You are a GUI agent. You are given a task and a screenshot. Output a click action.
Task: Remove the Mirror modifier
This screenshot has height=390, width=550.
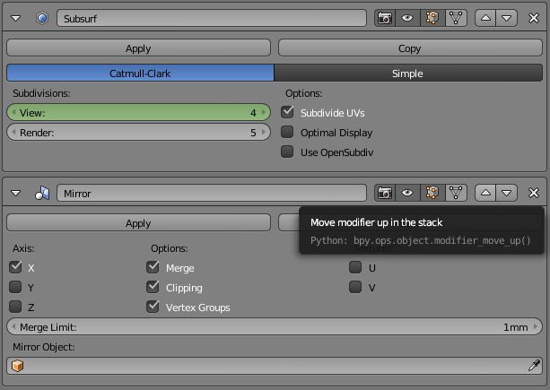(x=534, y=193)
